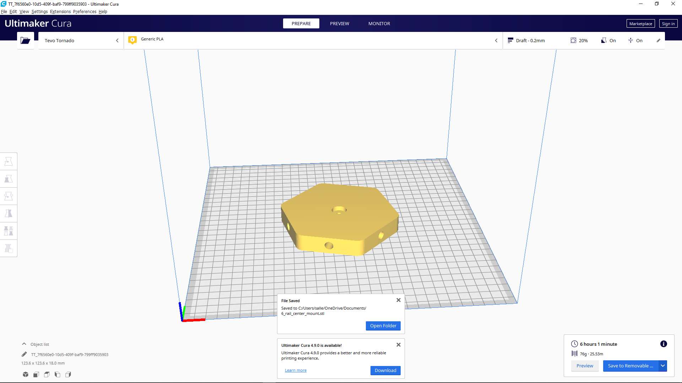Image resolution: width=682 pixels, height=383 pixels.
Task: Switch to right side view cube icon
Action: coord(68,374)
